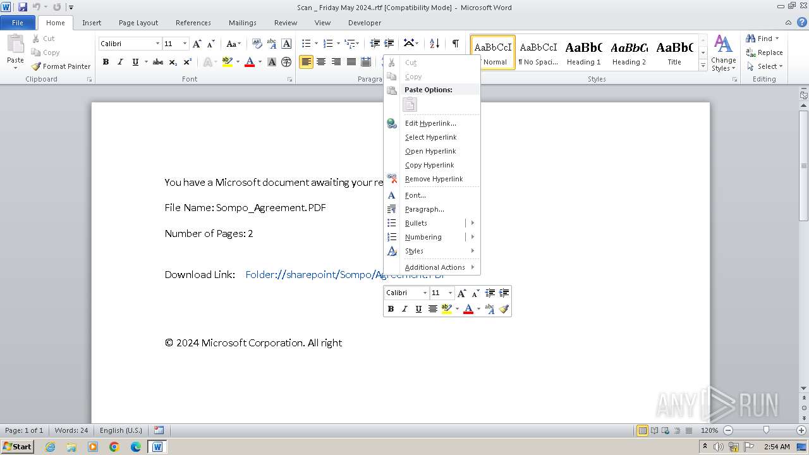
Task: Toggle Strikethrough formatting in ribbon
Action: click(158, 62)
